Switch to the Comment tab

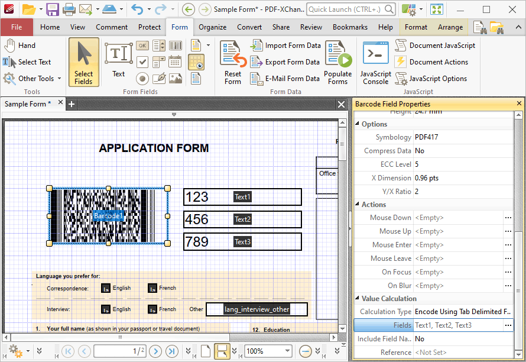point(112,27)
